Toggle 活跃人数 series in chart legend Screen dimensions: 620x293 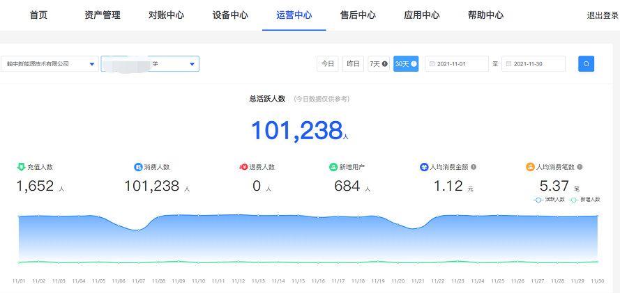click(549, 200)
